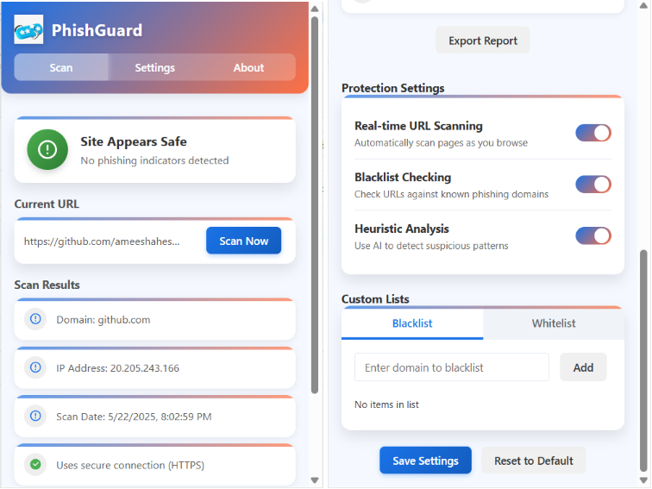Click the info icon beside Domain: github.com
The width and height of the screenshot is (652, 489).
pyautogui.click(x=35, y=319)
